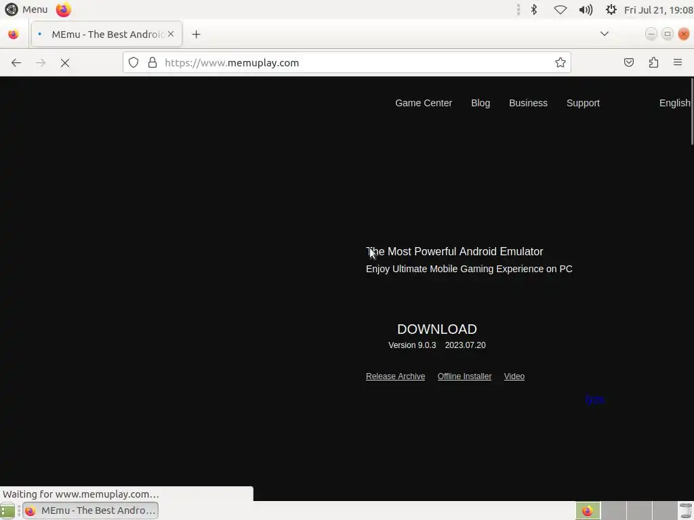Click the Version 9.0.3 text

412,345
